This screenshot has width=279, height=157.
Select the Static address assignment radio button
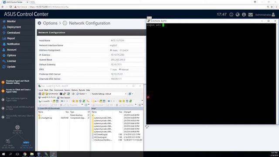[111, 51]
